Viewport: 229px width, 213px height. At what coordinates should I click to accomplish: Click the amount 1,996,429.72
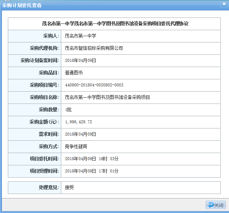click(78, 122)
